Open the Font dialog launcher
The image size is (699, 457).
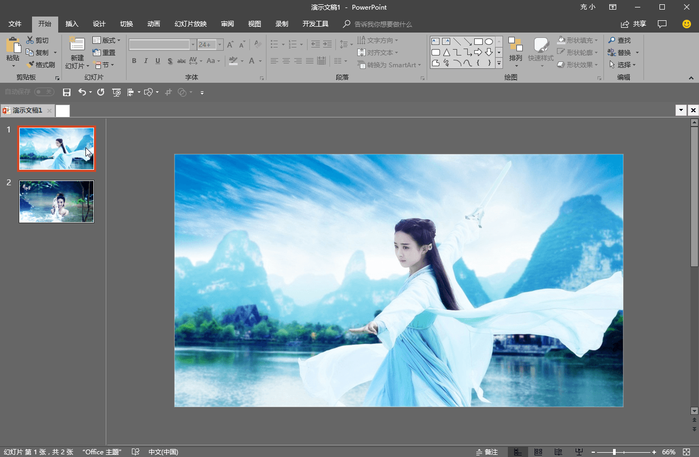coord(261,78)
